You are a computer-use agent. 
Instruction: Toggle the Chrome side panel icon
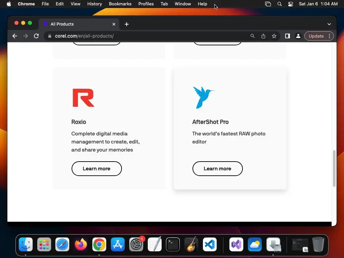[288, 36]
